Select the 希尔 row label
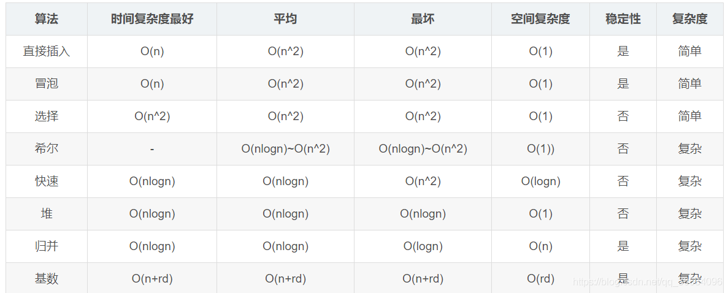728x293 pixels. pyautogui.click(x=47, y=149)
